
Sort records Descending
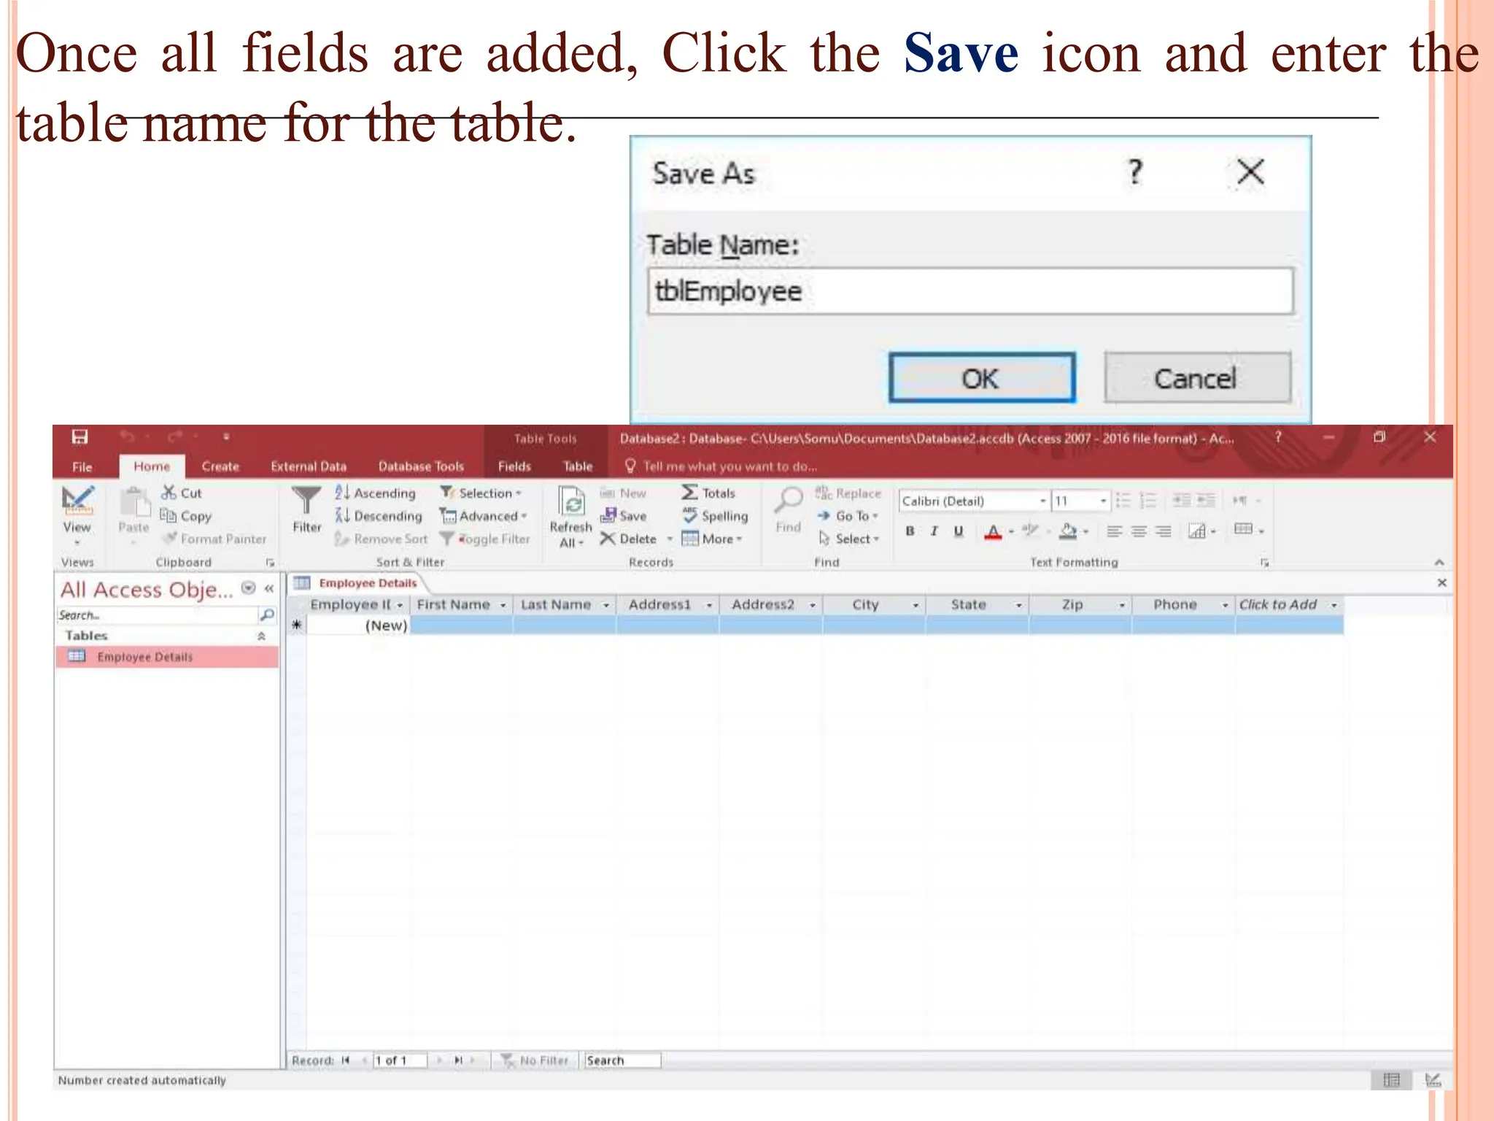[x=379, y=515]
